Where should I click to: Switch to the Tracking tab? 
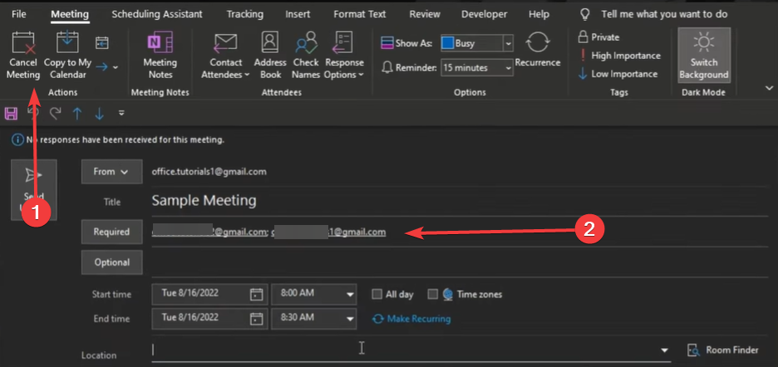[x=245, y=14]
